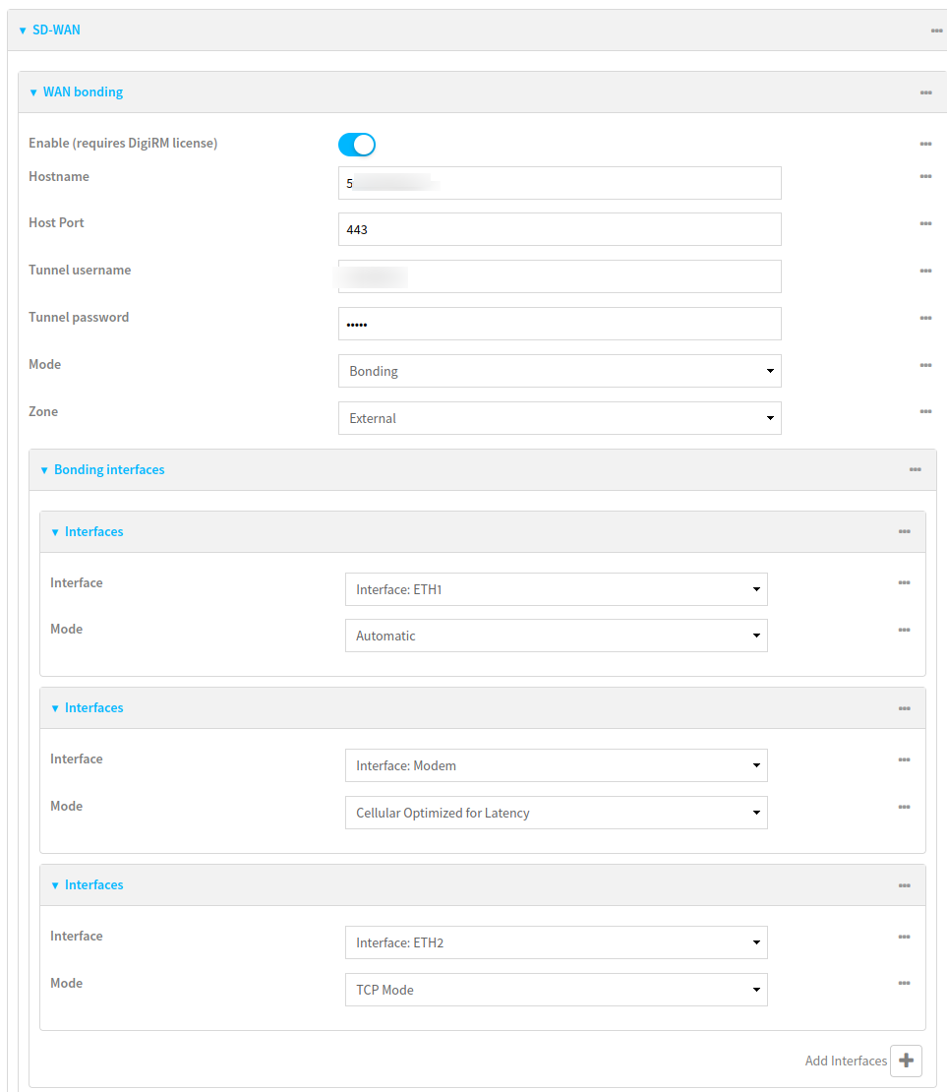Open ellipsis menu for Tunnel username row
This screenshot has height=1092, width=947.
click(925, 271)
